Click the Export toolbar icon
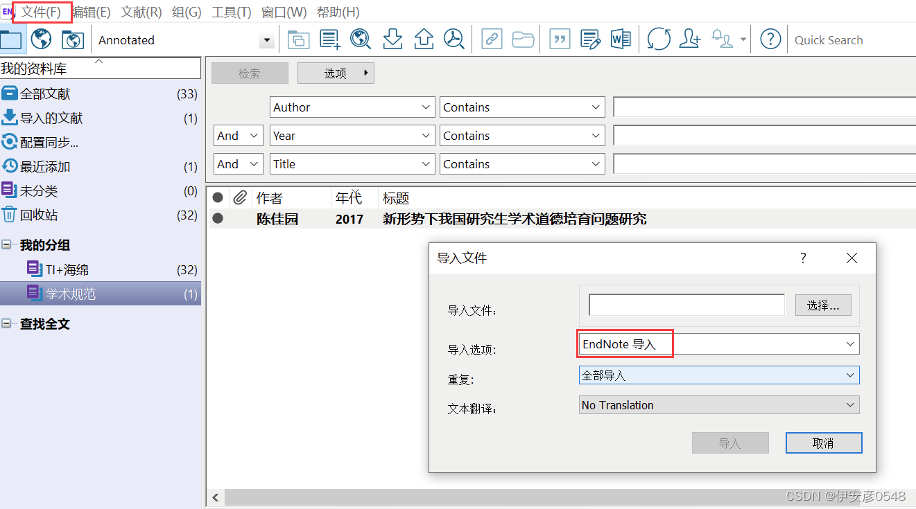The height and width of the screenshot is (509, 916). tap(425, 39)
